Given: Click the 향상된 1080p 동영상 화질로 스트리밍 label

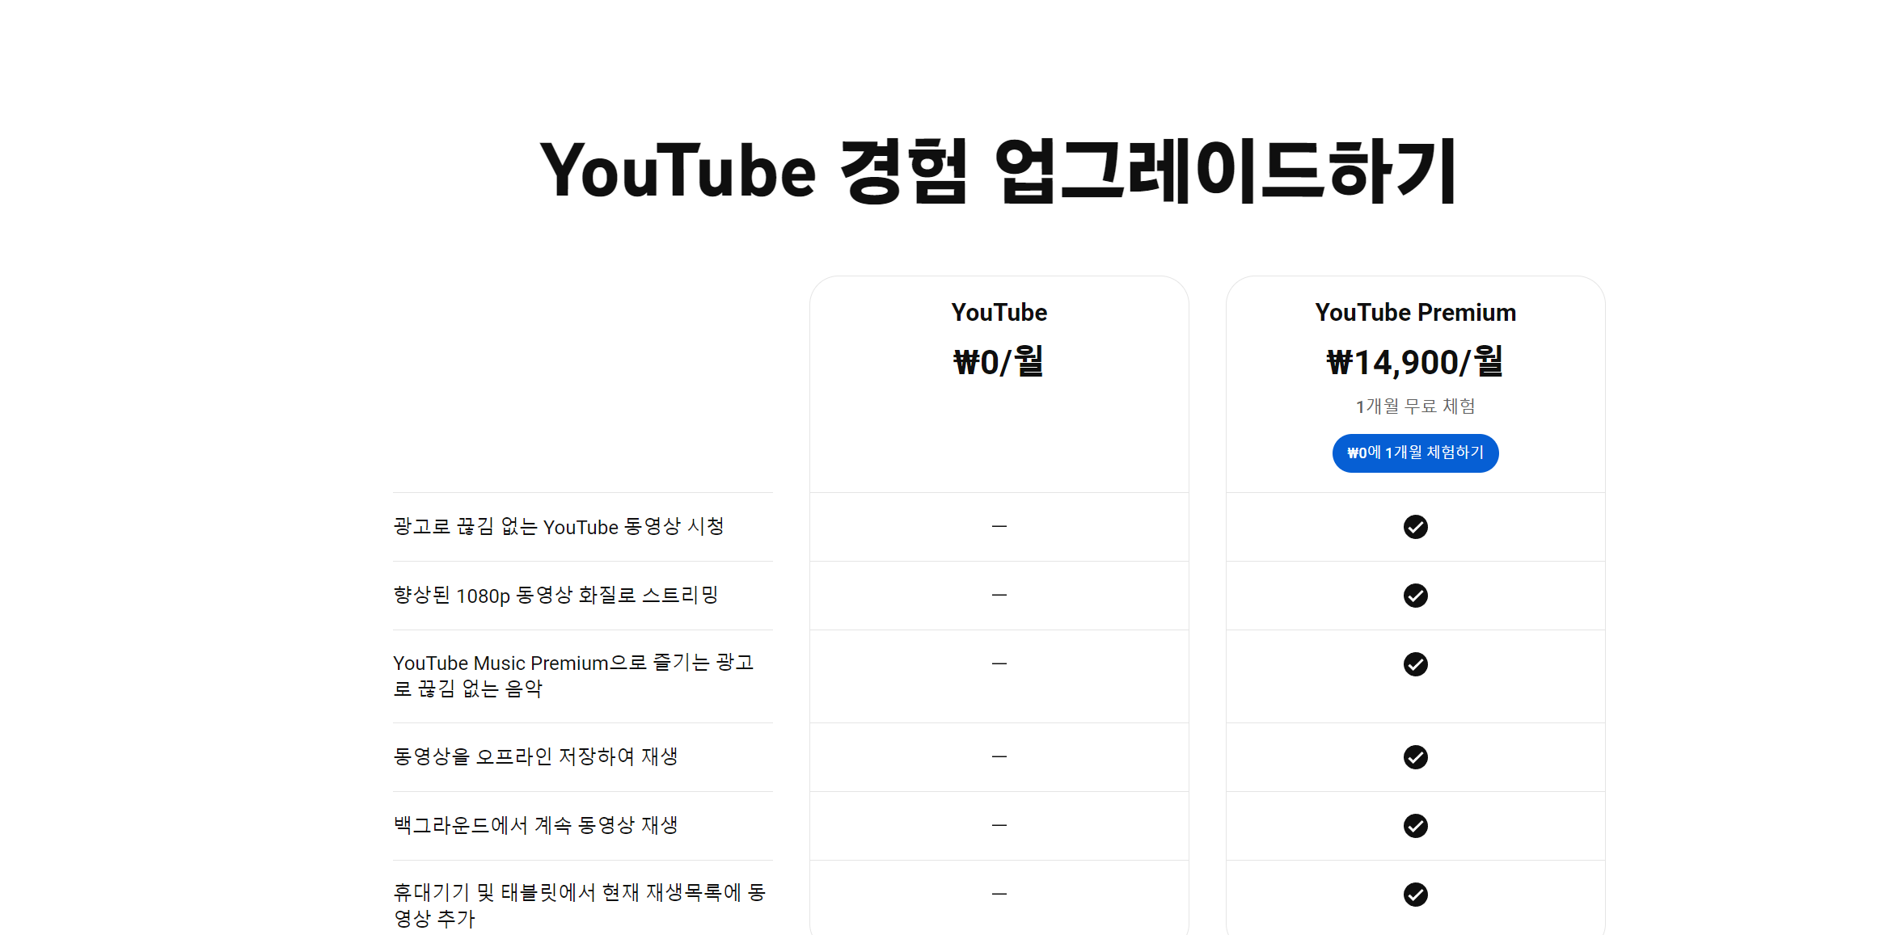Looking at the screenshot, I should 555,596.
